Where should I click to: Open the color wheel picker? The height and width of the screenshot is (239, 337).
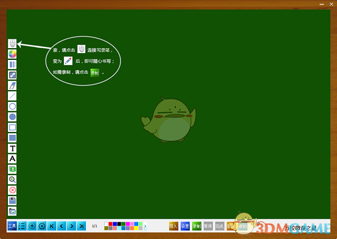click(12, 54)
